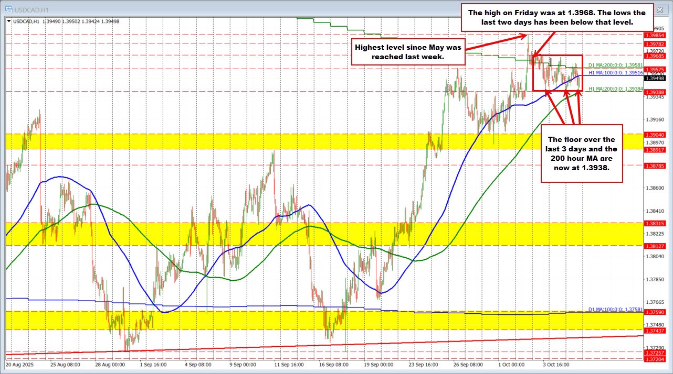Select the annotation describing the 1.3938 floor

[x=581, y=154]
